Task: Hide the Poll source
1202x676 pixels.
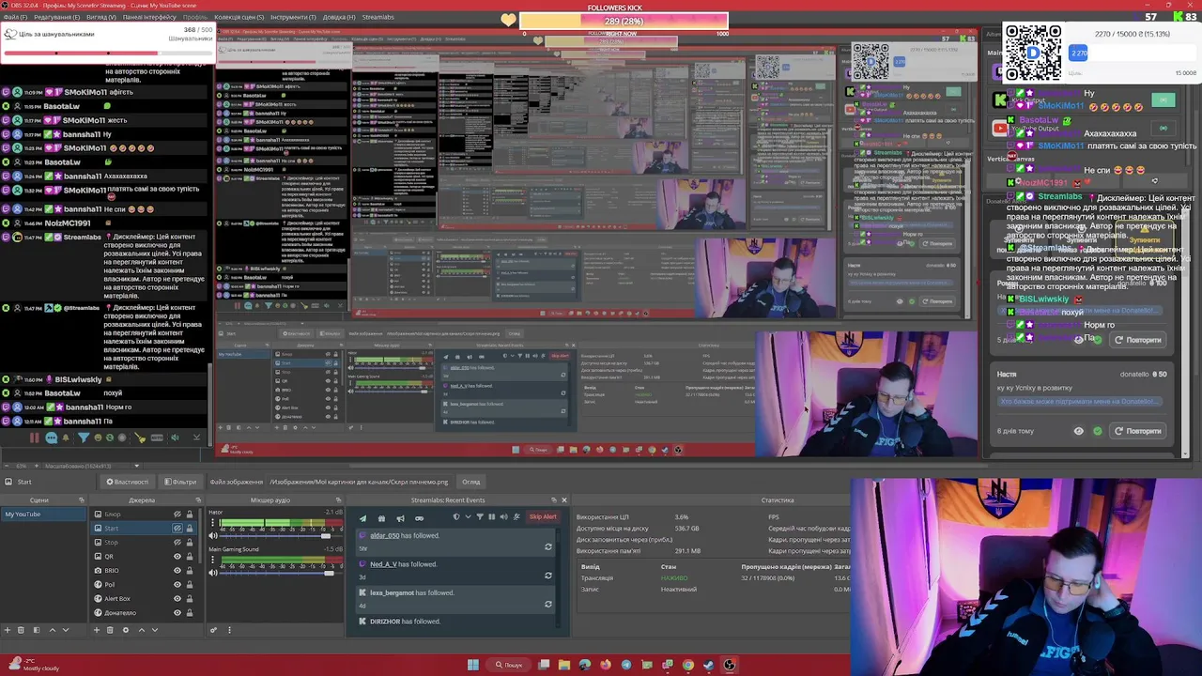Action: tap(177, 584)
